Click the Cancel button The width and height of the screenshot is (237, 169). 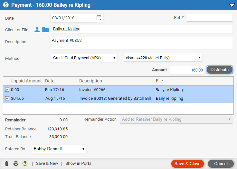tap(221, 164)
